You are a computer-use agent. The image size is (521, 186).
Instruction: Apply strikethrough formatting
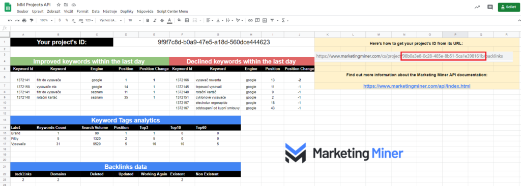[162, 20]
